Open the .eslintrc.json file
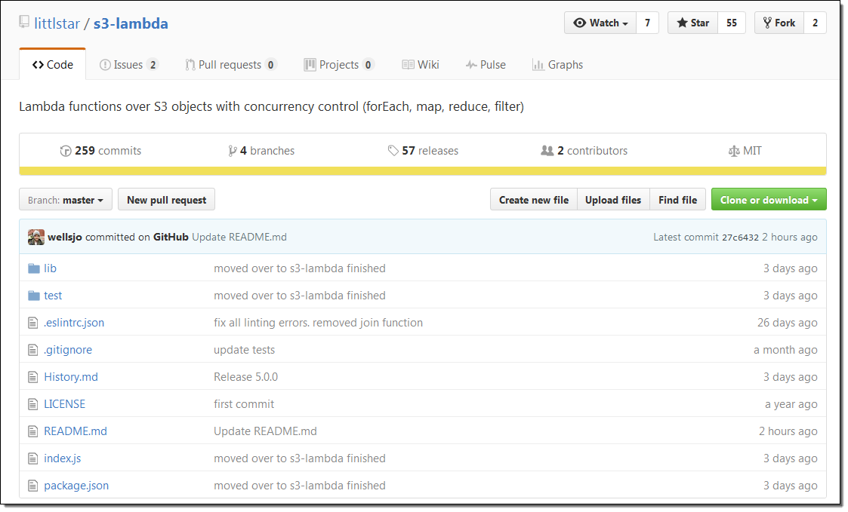 pos(74,323)
